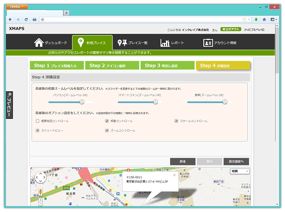Screen dimensions: 285x212
Task: Toggle the スケールコントロール checkbox
Action: (x=176, y=121)
